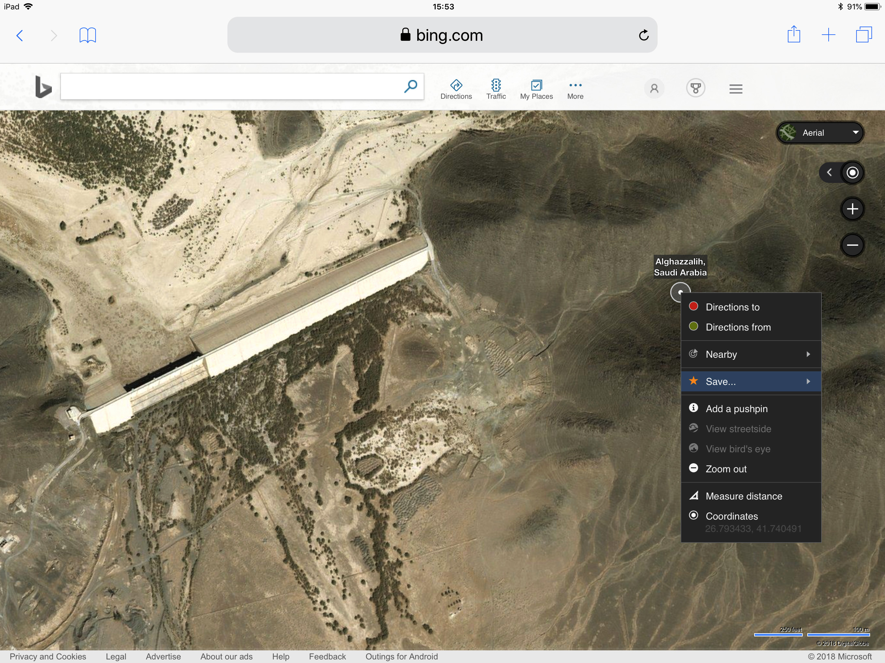Choose Measure distance from context menu
The image size is (885, 663).
[x=743, y=496]
